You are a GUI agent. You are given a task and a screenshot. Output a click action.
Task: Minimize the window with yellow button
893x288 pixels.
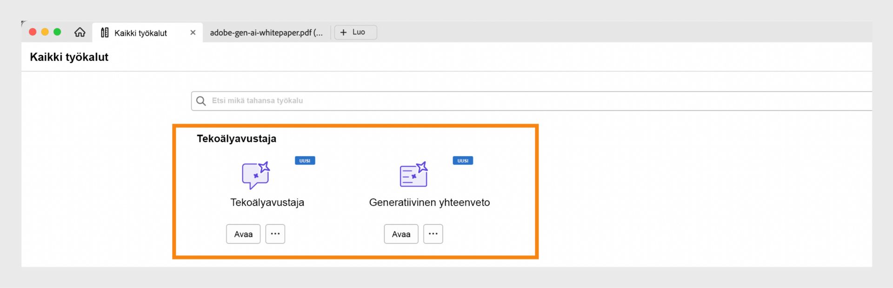tap(45, 32)
